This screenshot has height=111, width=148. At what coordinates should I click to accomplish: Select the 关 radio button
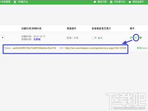tap(99, 38)
